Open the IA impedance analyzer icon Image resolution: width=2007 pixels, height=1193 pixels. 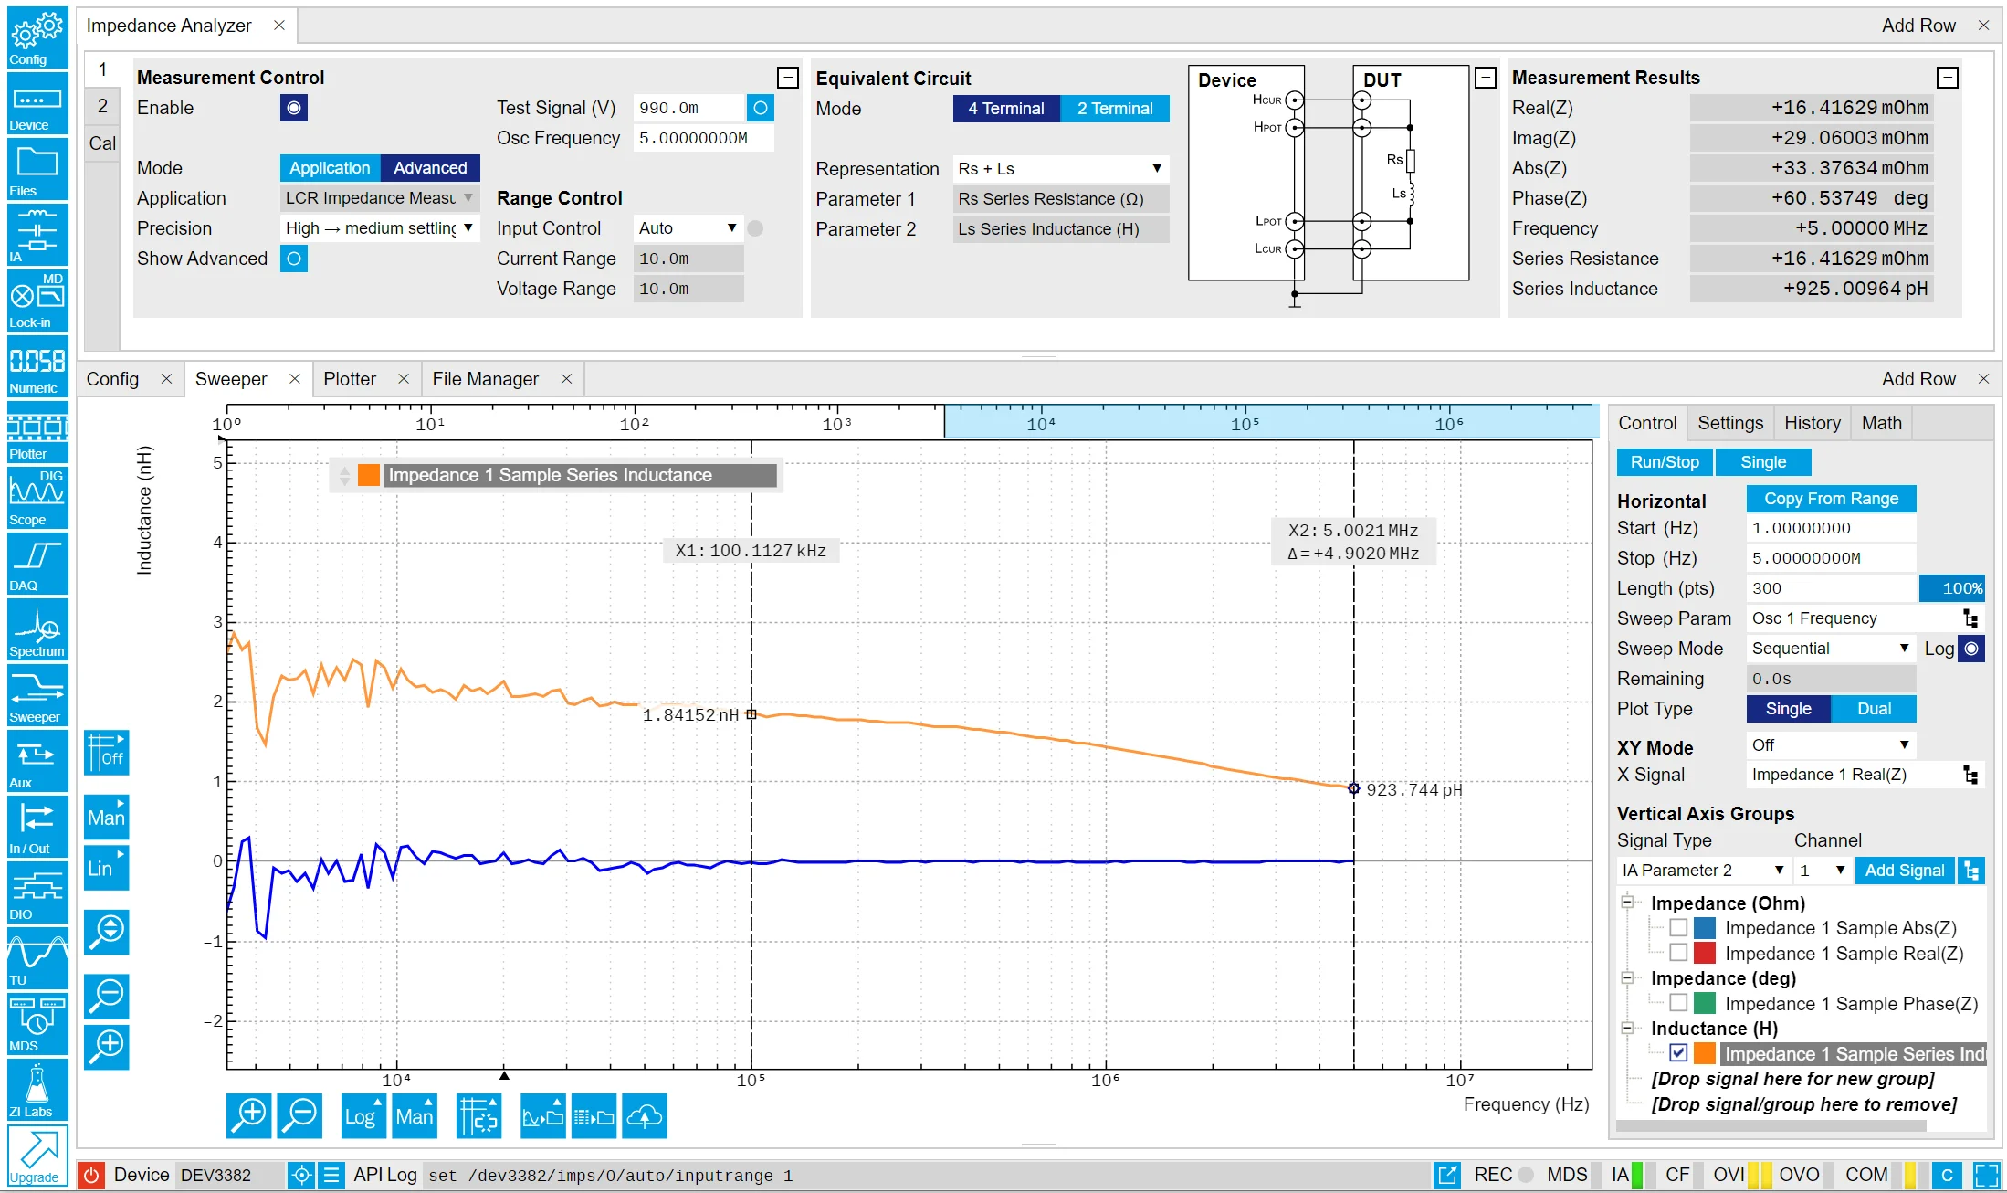(x=37, y=235)
